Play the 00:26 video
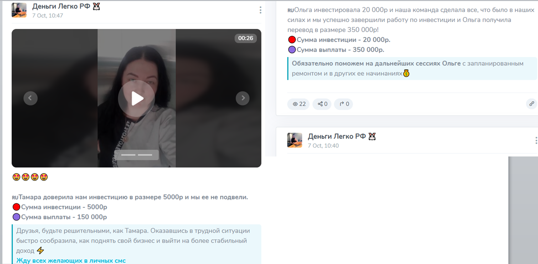Image resolution: width=538 pixels, height=264 pixels. click(x=136, y=99)
